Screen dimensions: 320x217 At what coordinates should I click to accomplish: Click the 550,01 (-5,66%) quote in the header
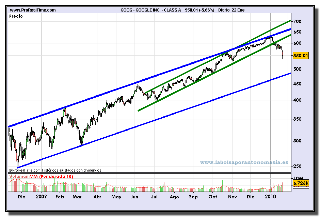tap(199, 10)
